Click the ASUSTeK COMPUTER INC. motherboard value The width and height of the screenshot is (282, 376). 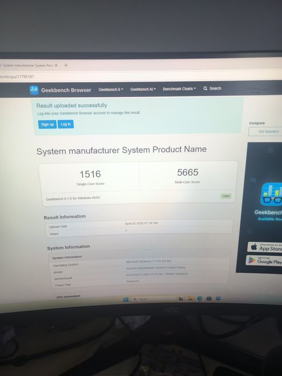pos(157,274)
